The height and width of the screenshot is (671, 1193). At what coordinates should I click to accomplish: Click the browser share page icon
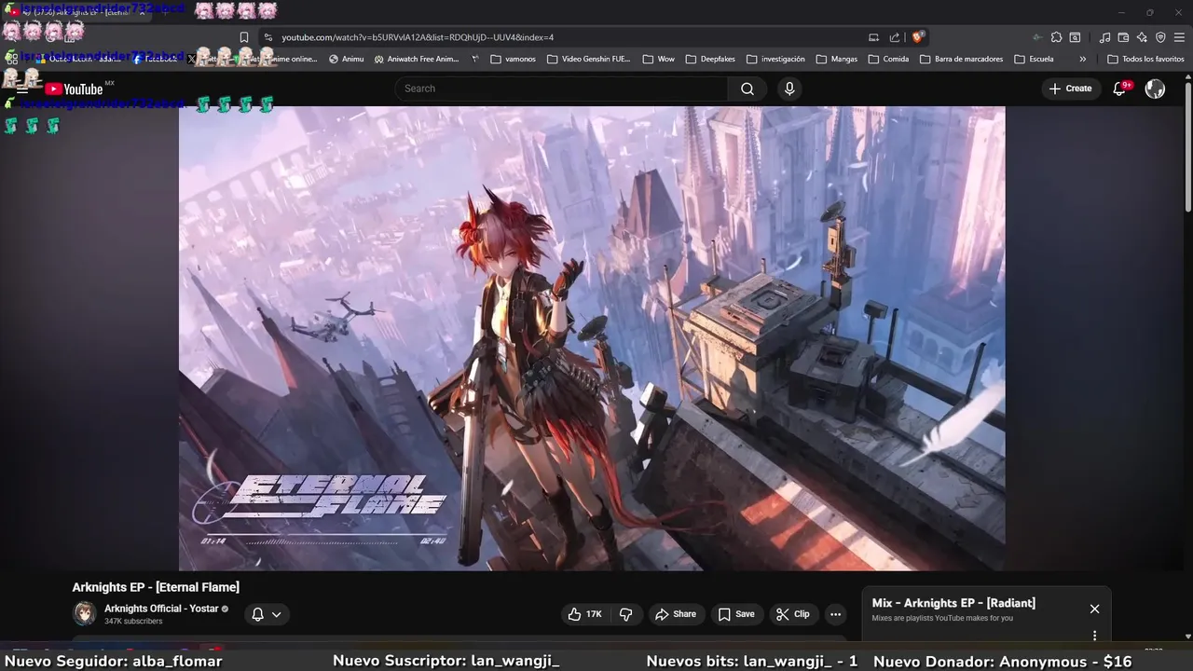click(895, 37)
